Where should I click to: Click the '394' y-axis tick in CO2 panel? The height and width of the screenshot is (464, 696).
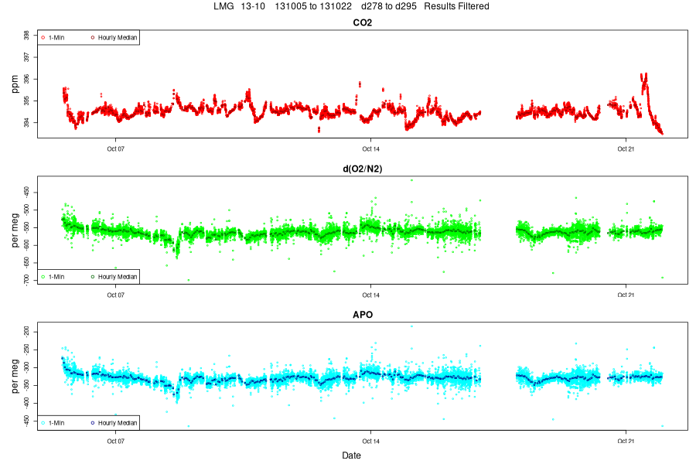[x=26, y=122]
